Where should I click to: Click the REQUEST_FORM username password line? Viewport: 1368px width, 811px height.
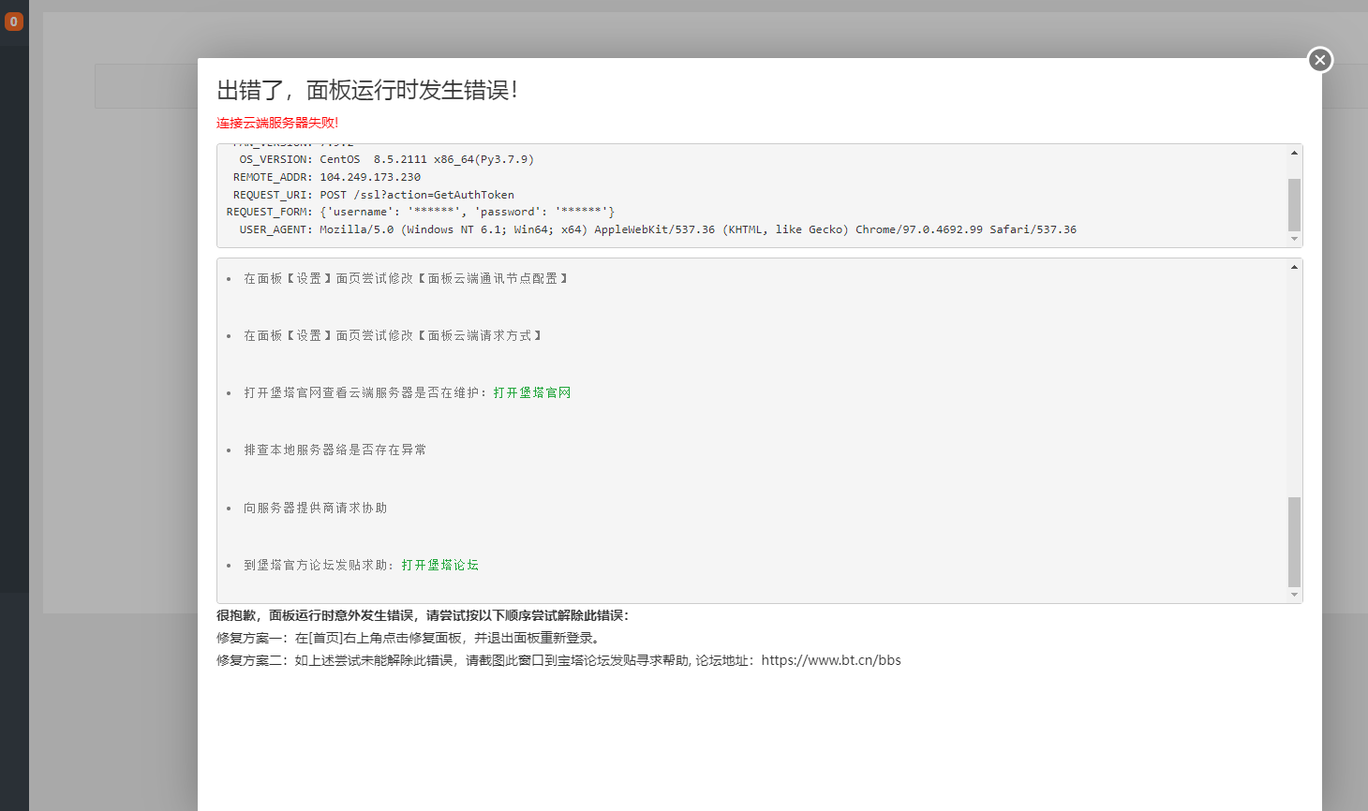point(421,212)
